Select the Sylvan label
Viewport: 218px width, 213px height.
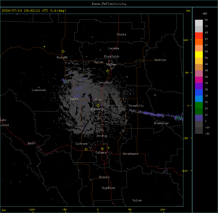pos(99,62)
